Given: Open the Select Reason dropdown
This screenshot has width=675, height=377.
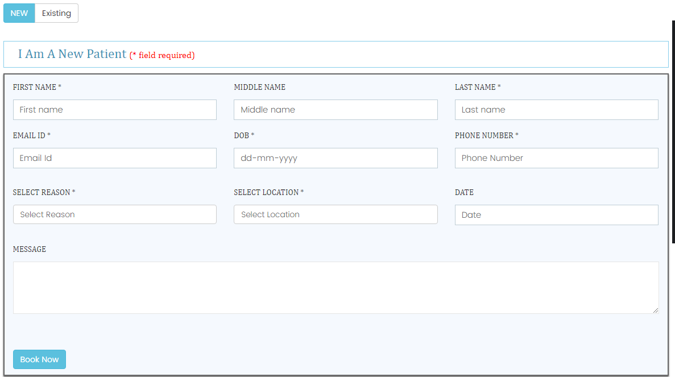Looking at the screenshot, I should pyautogui.click(x=114, y=214).
